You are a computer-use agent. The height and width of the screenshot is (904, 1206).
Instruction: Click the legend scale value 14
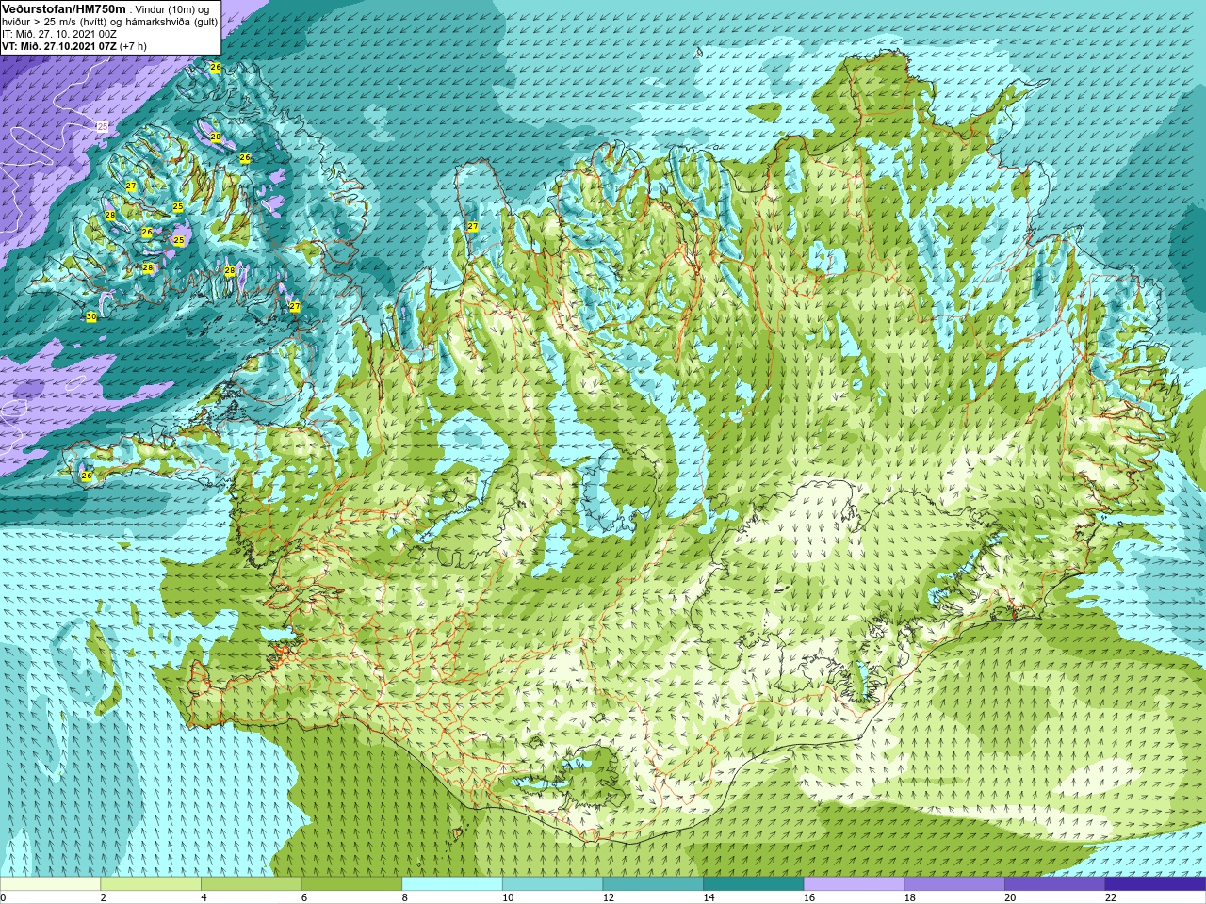coord(709,897)
